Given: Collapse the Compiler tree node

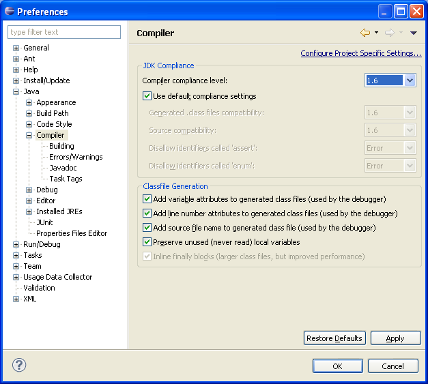Looking at the screenshot, I should coord(29,135).
